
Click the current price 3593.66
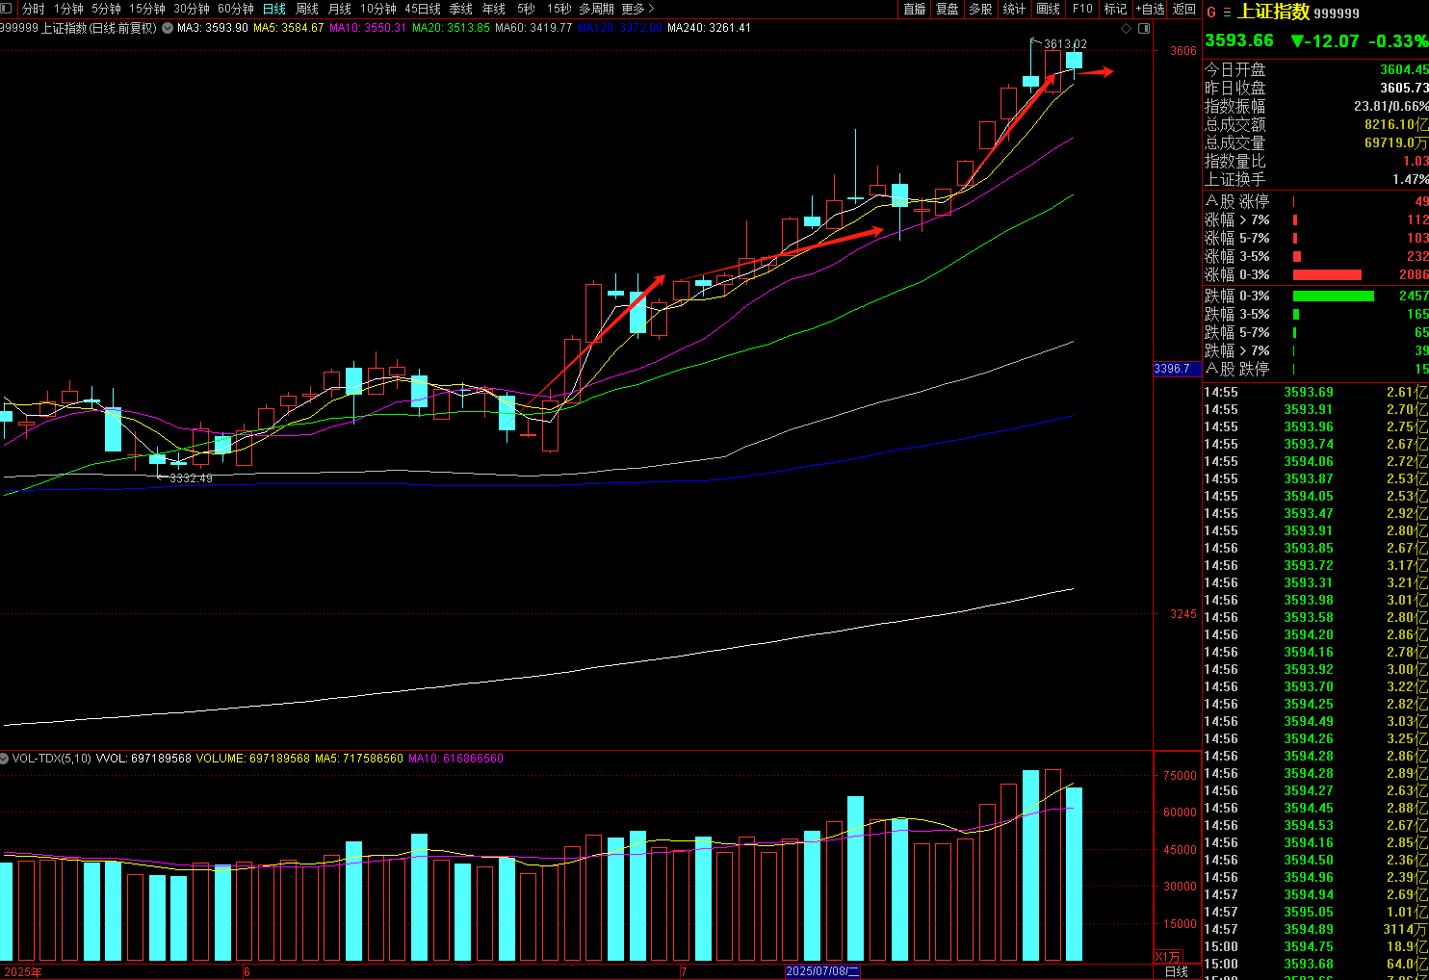pos(1239,40)
